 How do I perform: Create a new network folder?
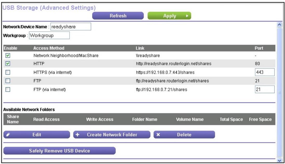[112, 135]
